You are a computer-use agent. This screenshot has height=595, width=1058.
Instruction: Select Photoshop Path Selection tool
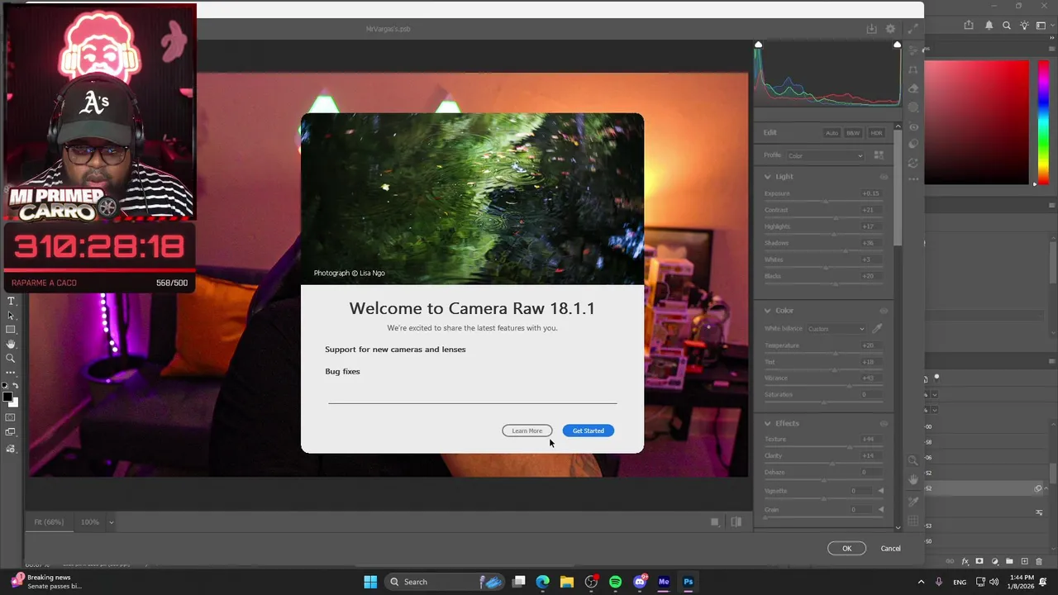tap(11, 316)
